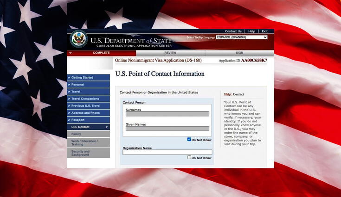Open Previous U.S. Travel section
Viewport: 341px width, 197px height.
click(x=88, y=106)
